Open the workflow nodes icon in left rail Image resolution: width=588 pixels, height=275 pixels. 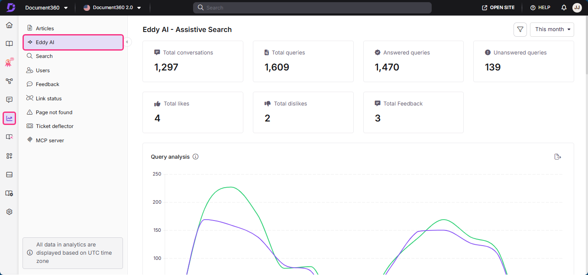coord(9,81)
